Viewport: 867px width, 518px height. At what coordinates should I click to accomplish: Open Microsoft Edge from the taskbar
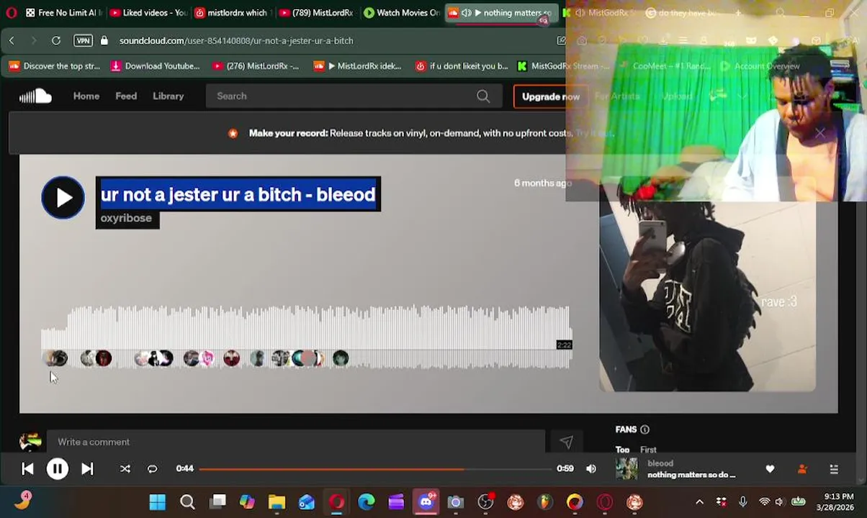367,501
